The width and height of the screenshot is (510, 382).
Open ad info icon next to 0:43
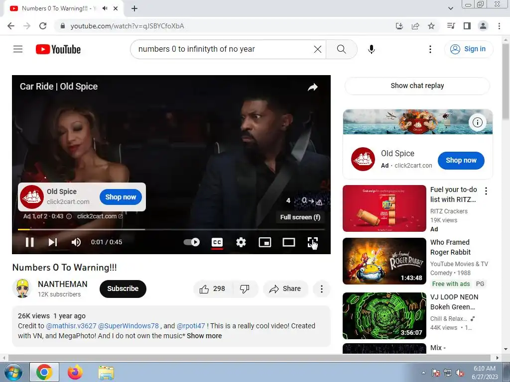(69, 216)
